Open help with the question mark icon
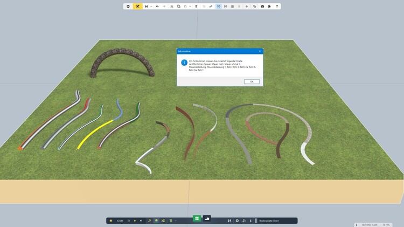Image resolution: width=404 pixels, height=227 pixels. click(x=277, y=6)
